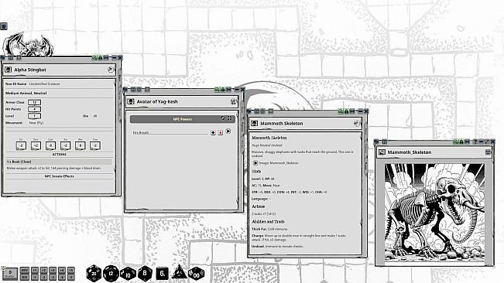Open the Notes tab on Avatar of Yag-Kesh
The height and width of the screenshot is (283, 504).
(x=242, y=144)
